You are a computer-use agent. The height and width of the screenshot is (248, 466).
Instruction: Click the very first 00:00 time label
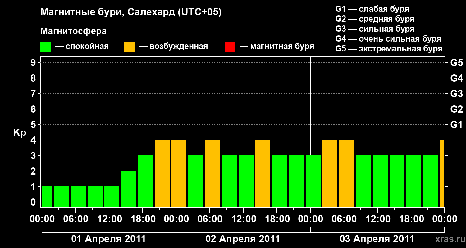coord(42,219)
